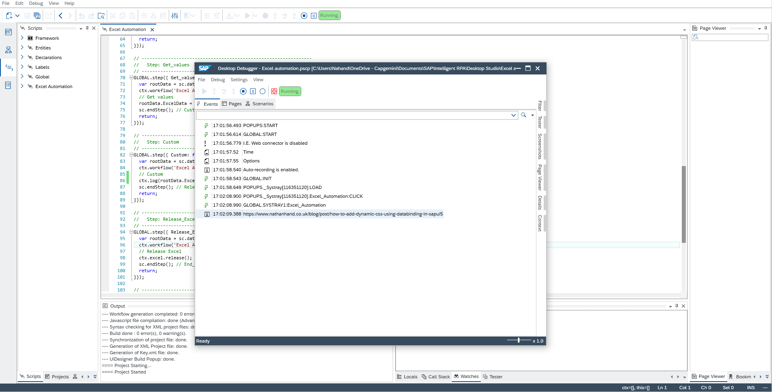The width and height of the screenshot is (772, 392).
Task: Click the red cross icon in Debugger toolbar
Action: point(274,91)
